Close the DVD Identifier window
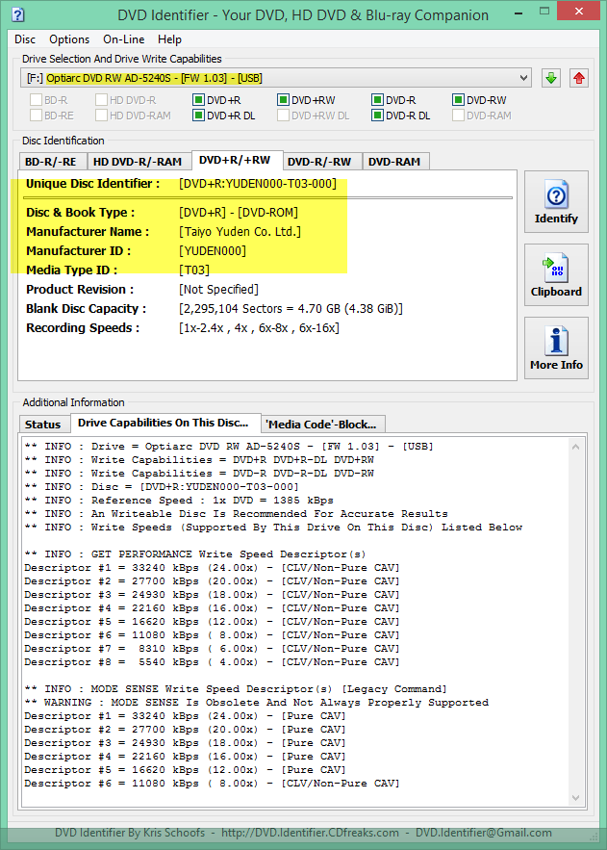The width and height of the screenshot is (607, 850). pos(578,11)
